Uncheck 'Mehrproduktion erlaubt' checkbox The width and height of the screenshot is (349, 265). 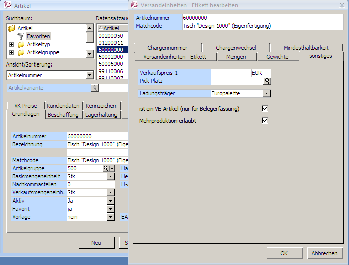[265, 121]
